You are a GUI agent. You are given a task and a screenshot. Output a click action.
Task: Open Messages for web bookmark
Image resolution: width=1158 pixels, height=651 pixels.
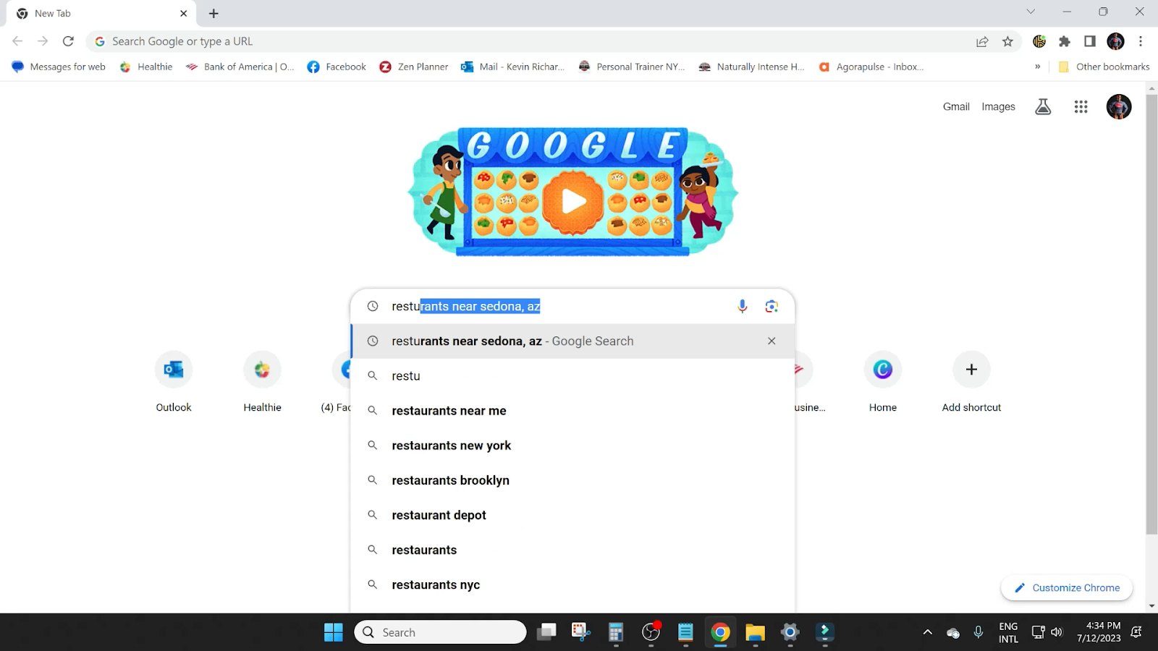(59, 67)
